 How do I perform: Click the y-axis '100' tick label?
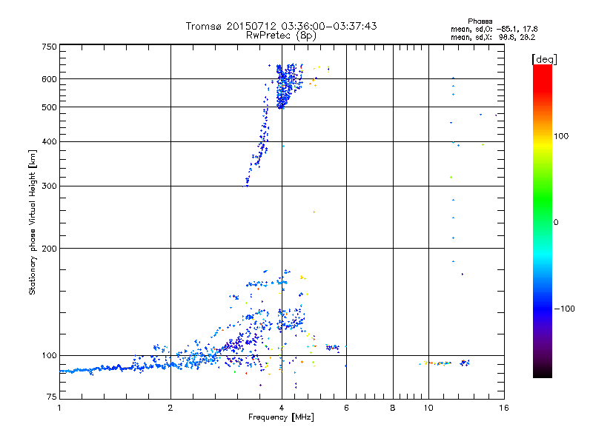coord(49,355)
